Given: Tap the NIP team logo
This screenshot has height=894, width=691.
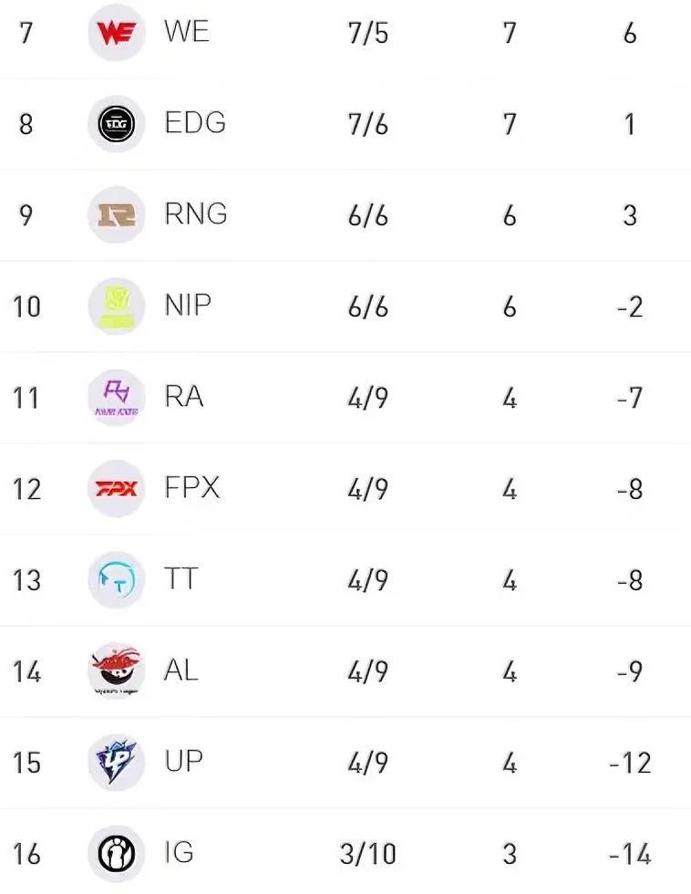Looking at the screenshot, I should pyautogui.click(x=117, y=307).
